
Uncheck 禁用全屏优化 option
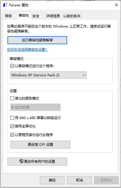[12, 126]
